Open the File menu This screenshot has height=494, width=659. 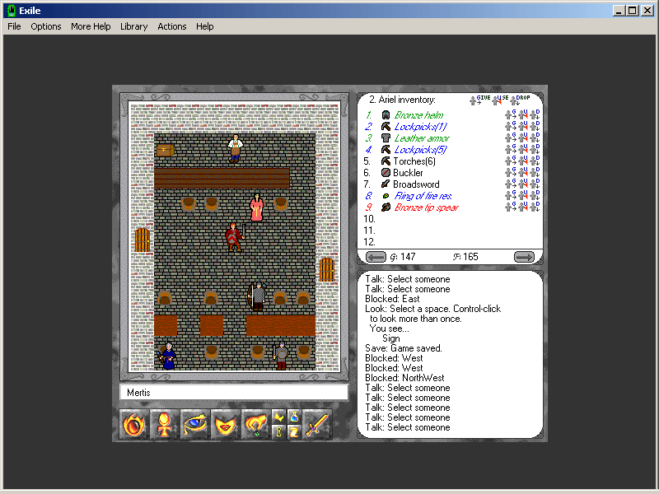[14, 26]
